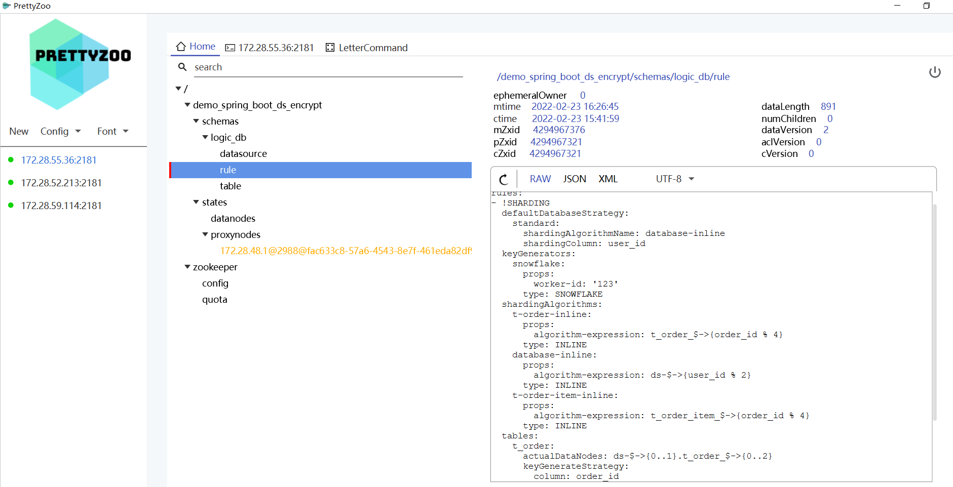
Task: Click the search magnifier icon
Action: tap(182, 67)
